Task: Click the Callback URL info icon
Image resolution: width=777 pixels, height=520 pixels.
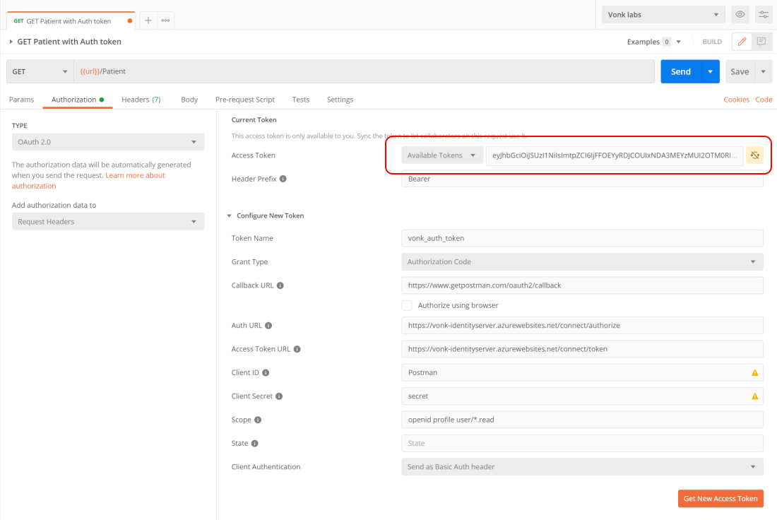Action: [280, 285]
